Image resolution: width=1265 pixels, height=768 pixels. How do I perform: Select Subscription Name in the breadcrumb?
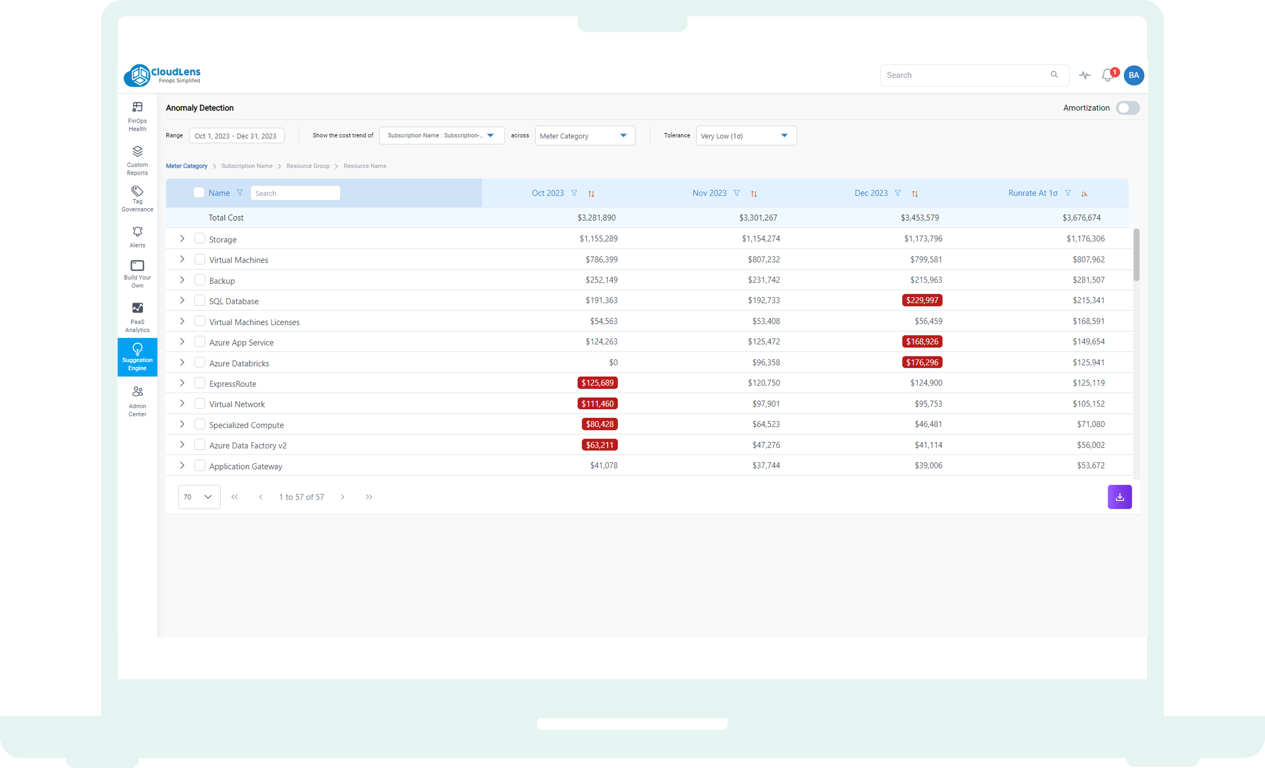pos(247,166)
